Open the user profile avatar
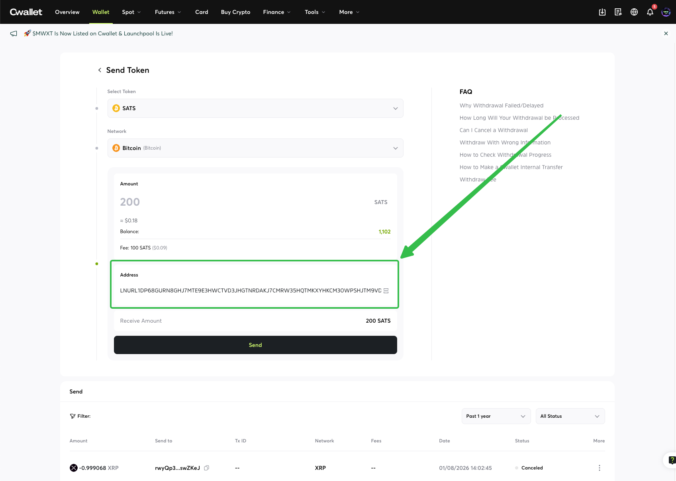The image size is (676, 481). click(x=666, y=12)
